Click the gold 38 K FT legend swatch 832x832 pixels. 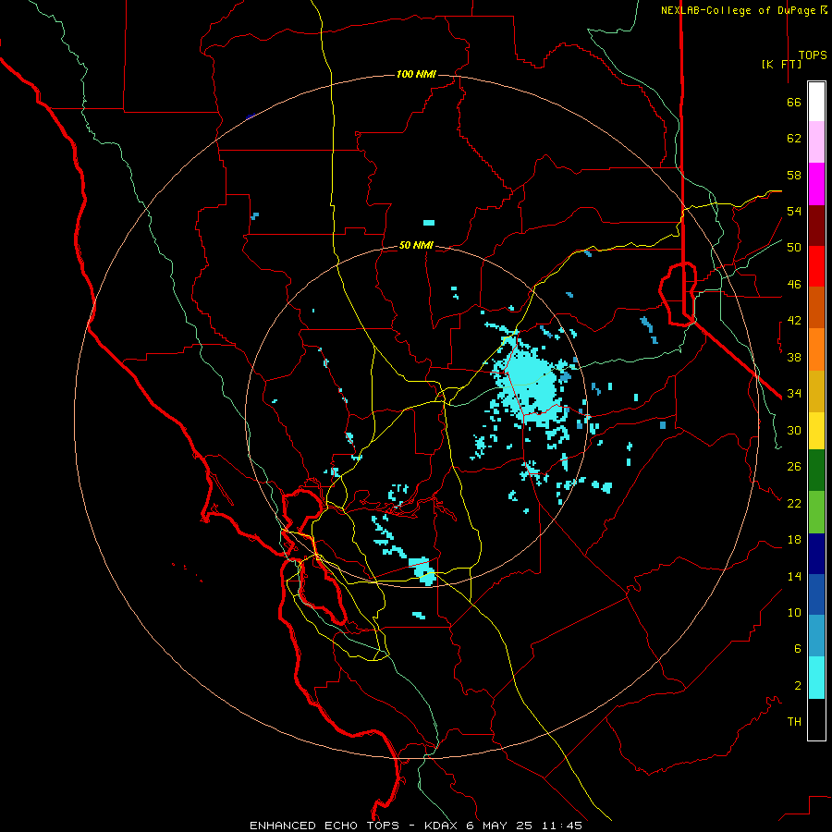[816, 392]
